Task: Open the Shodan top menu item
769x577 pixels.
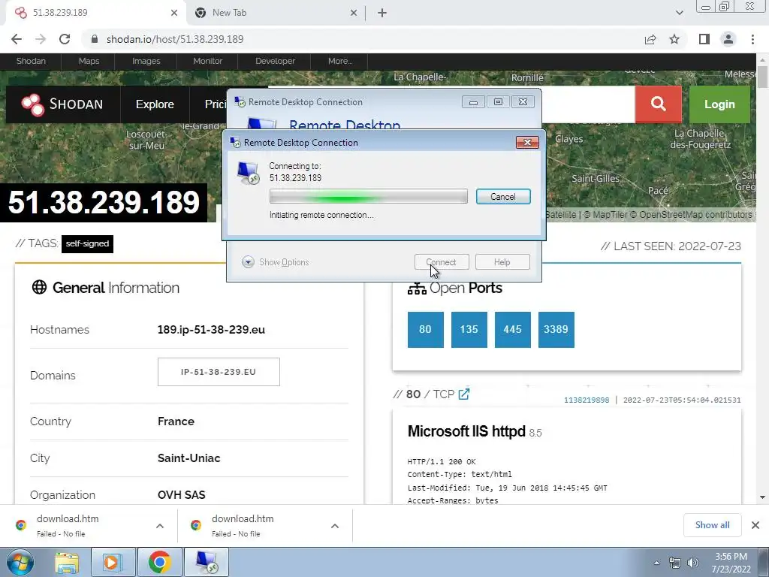Action: 31,61
